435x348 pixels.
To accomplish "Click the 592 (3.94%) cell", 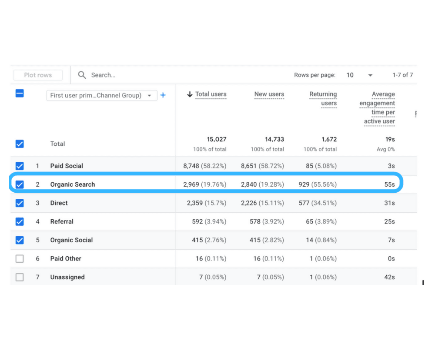I will coord(209,221).
